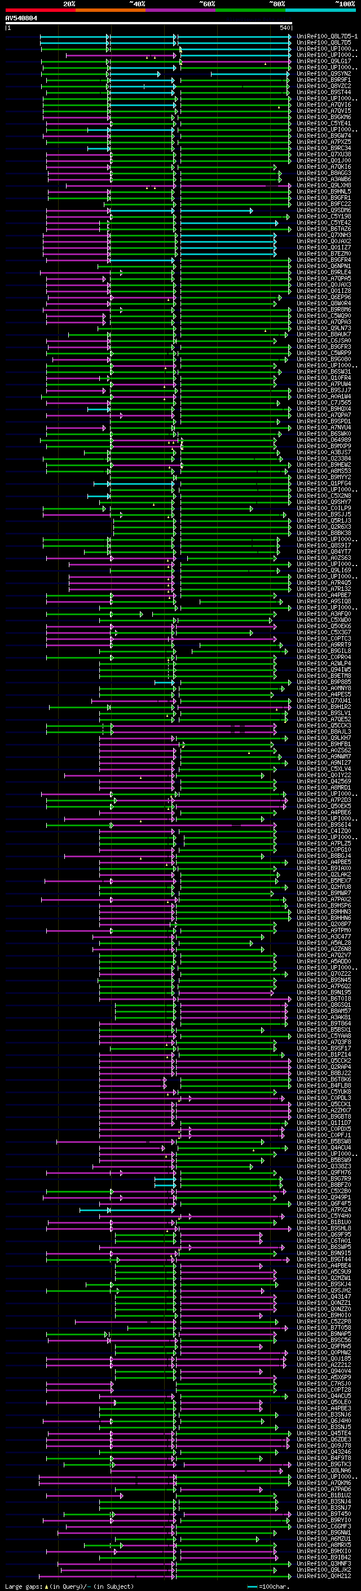
Task: Select hit label UniRef100_Q3HNF3
Action: click(x=323, y=1564)
